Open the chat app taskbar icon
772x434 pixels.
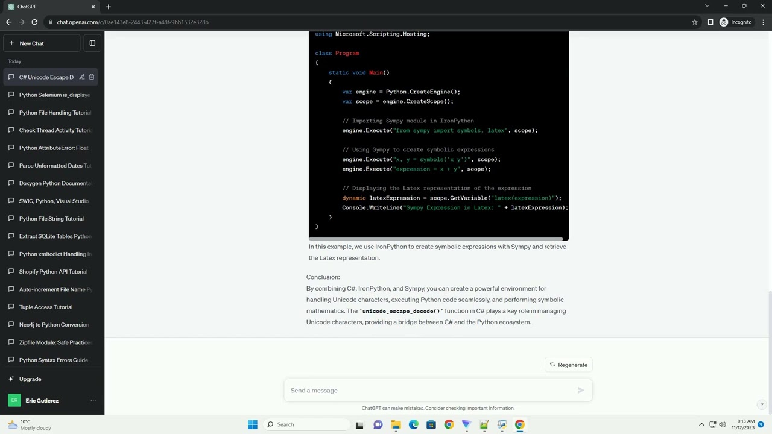[378, 424]
